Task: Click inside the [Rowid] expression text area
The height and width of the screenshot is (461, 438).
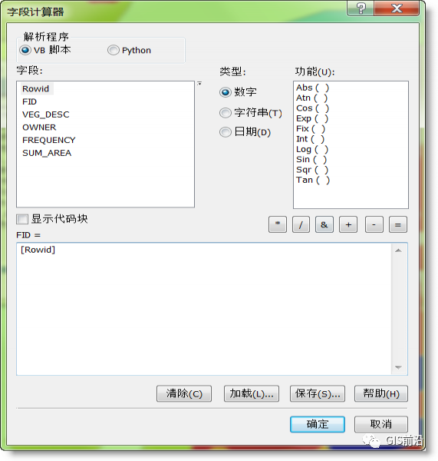Action: [205, 309]
